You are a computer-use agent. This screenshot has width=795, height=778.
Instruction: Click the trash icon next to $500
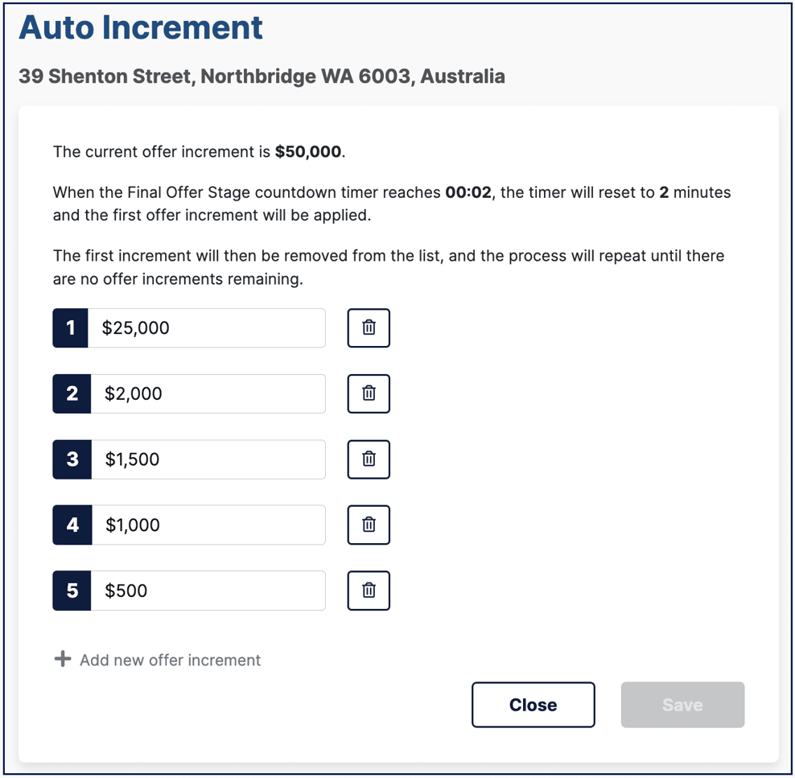(x=369, y=591)
